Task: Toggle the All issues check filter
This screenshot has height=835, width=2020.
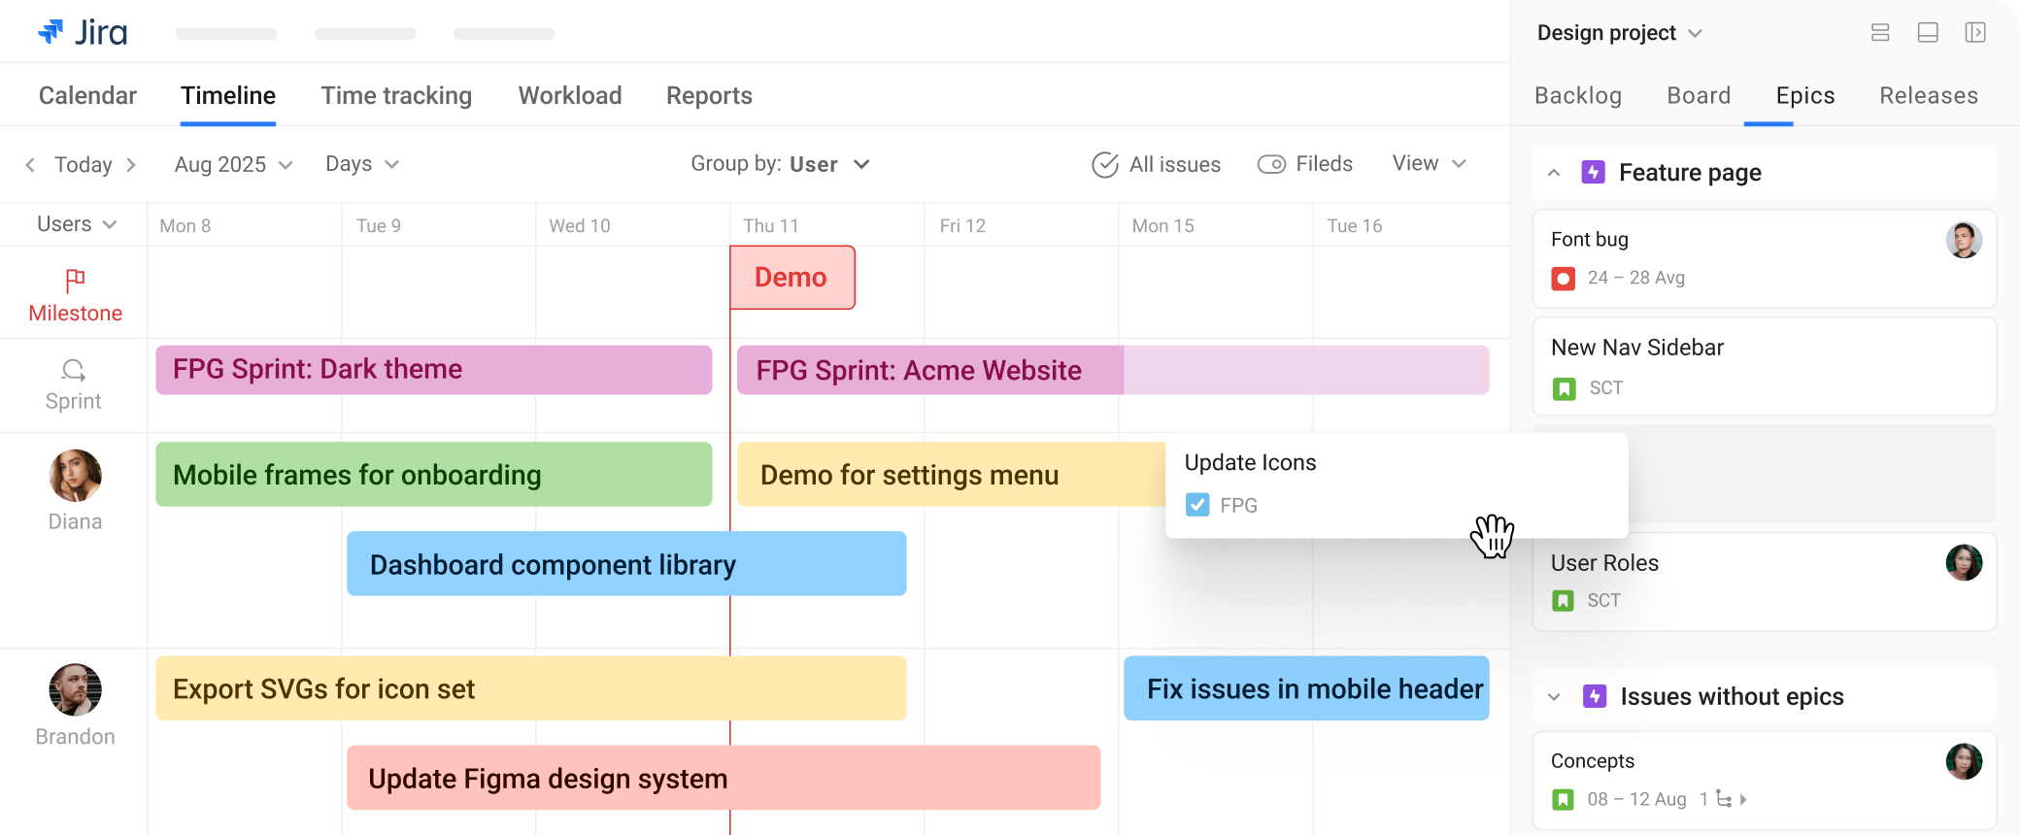Action: pyautogui.click(x=1105, y=165)
